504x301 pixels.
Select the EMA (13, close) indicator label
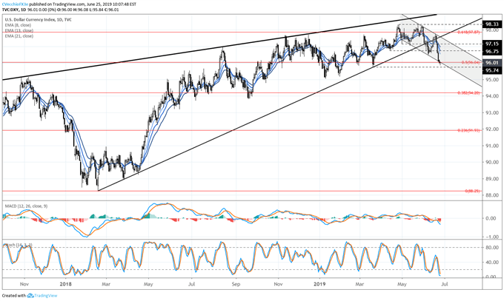pos(19,30)
